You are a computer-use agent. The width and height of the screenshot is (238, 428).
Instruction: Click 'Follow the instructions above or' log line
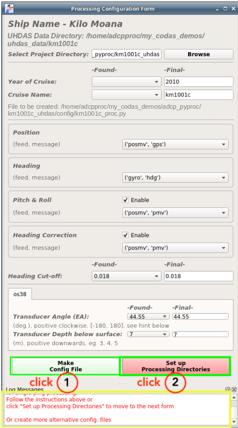pos(50,399)
